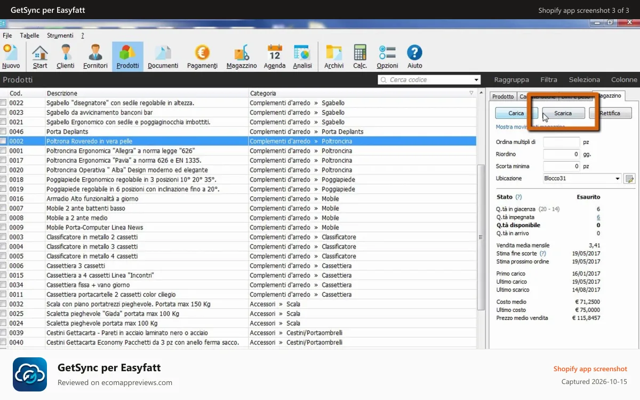
Task: Click the help (?) next to Stato
Action: (518, 197)
